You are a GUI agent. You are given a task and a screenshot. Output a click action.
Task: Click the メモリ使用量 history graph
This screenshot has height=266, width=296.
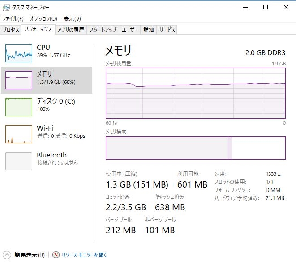[x=195, y=93]
